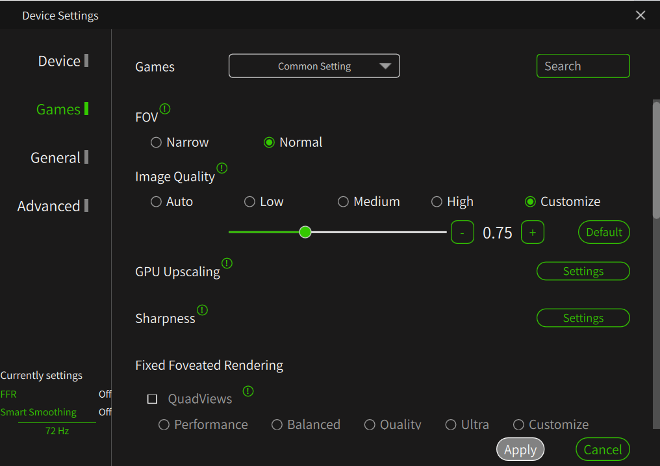Click the QuadViews info icon

click(x=248, y=391)
